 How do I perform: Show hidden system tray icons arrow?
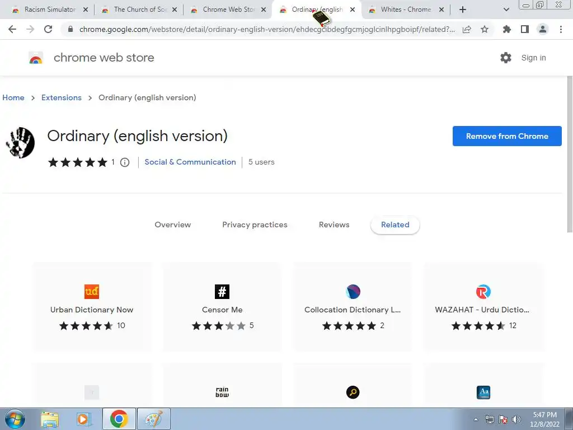pyautogui.click(x=476, y=419)
